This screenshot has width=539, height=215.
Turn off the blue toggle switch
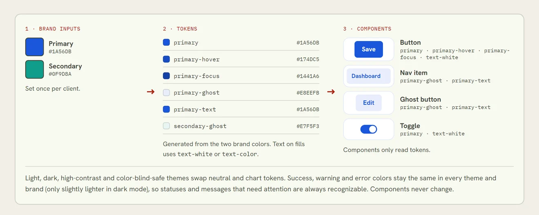[368, 129]
